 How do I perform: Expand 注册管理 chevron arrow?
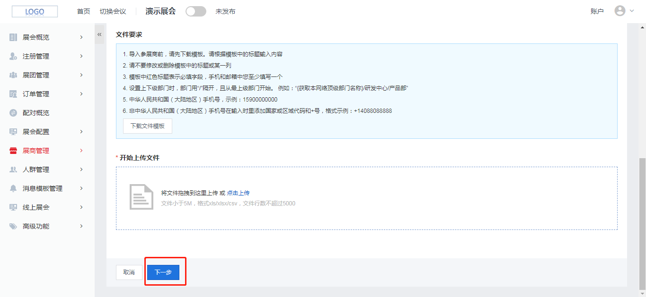pyautogui.click(x=81, y=56)
